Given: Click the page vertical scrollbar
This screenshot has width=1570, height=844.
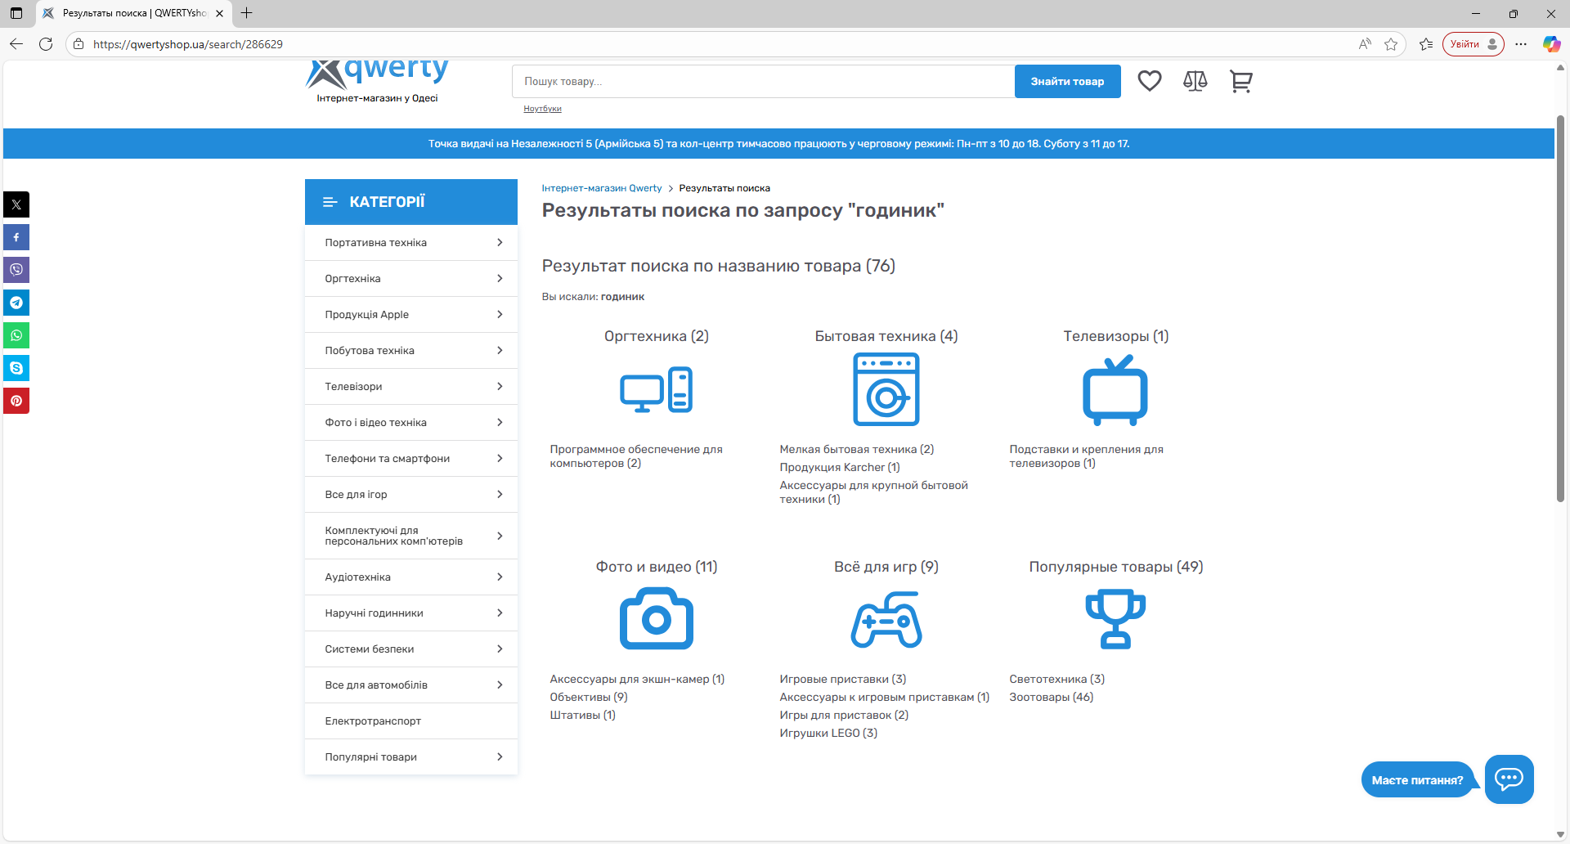Looking at the screenshot, I should [1560, 311].
